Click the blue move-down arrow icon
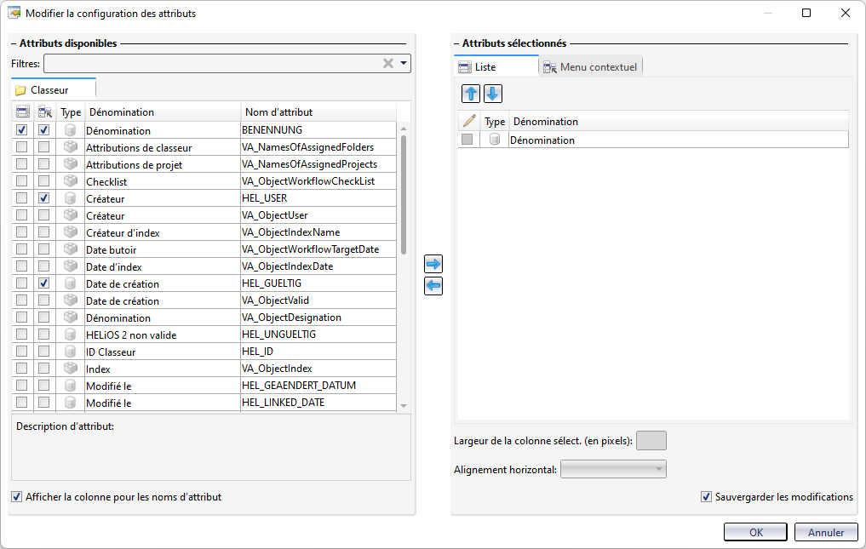The height and width of the screenshot is (549, 866). [x=492, y=94]
